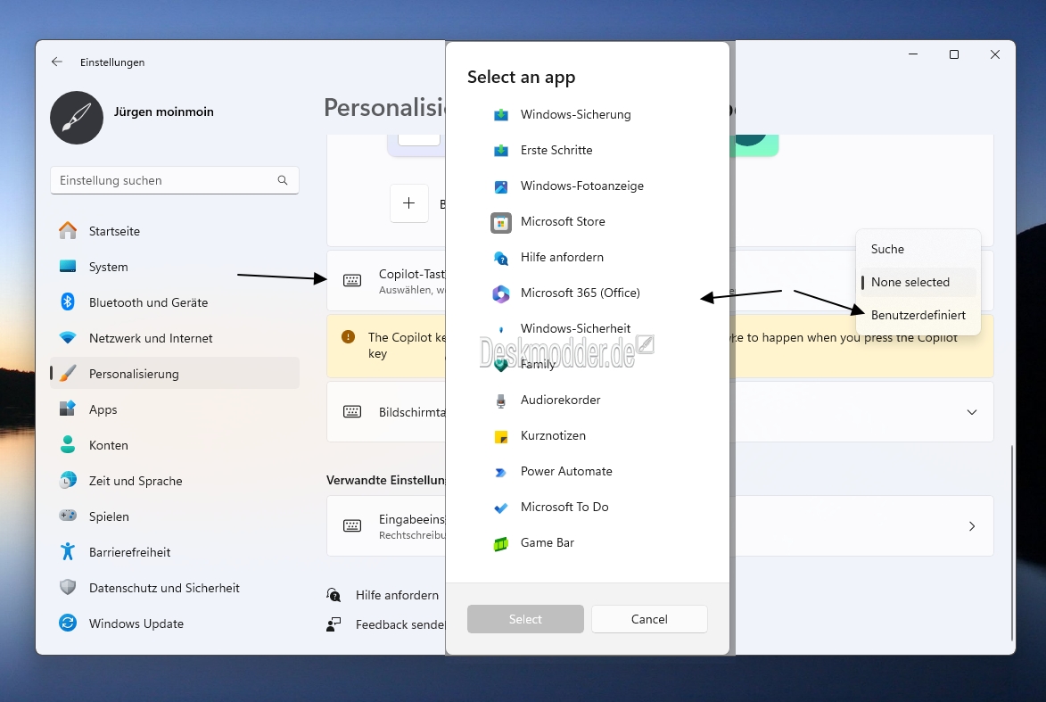The width and height of the screenshot is (1046, 702).
Task: Click the Bluetooth icon in sidebar
Action: point(68,301)
